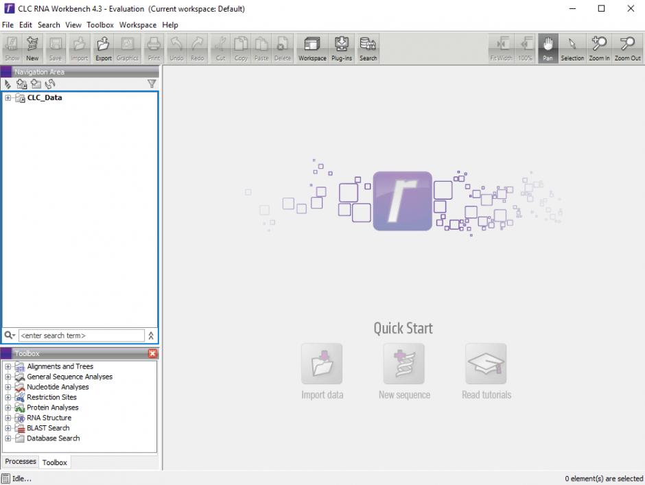Click the Graphics toolbar icon
The image size is (645, 485).
[x=127, y=49]
